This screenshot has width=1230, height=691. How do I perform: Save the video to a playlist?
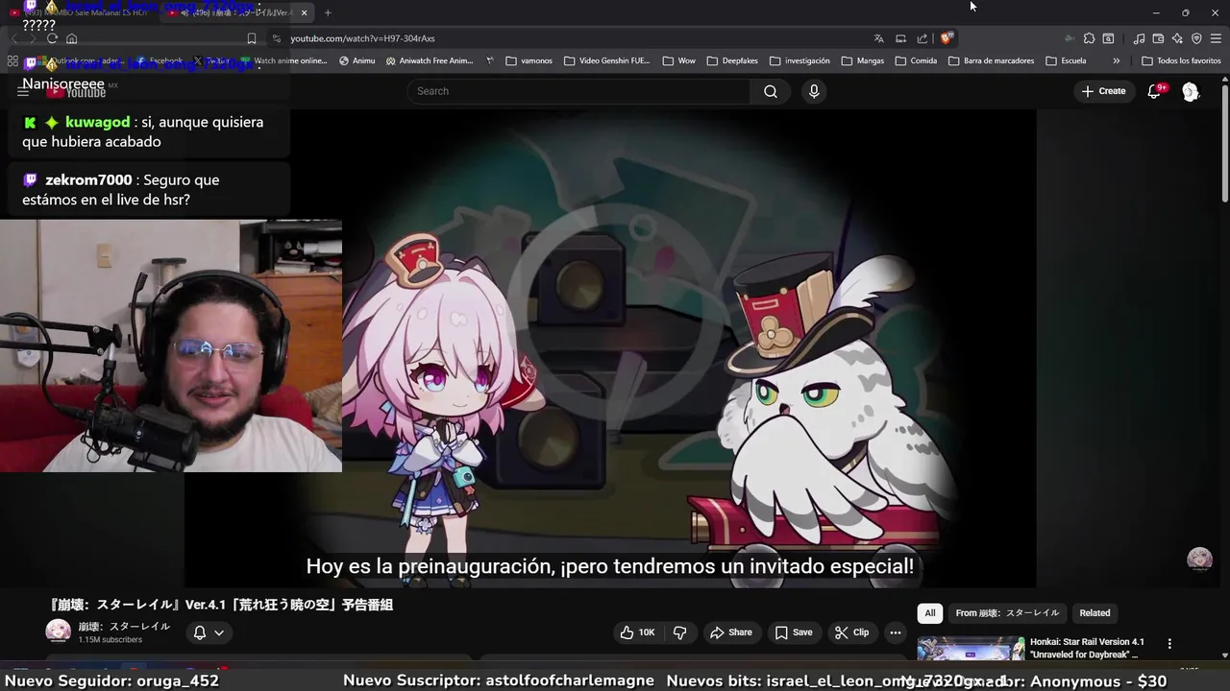click(794, 632)
